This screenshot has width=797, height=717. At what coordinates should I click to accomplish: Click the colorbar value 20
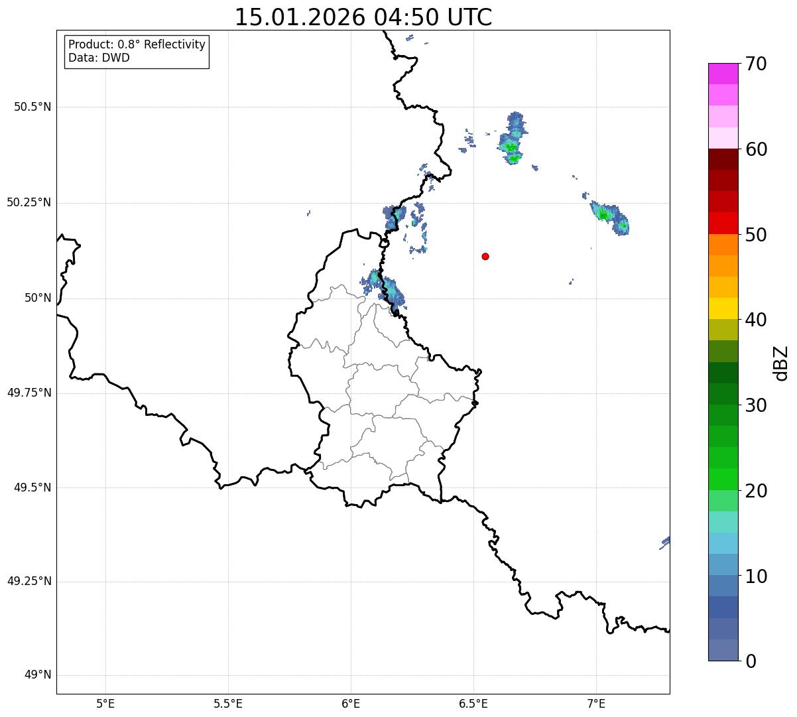coord(756,491)
